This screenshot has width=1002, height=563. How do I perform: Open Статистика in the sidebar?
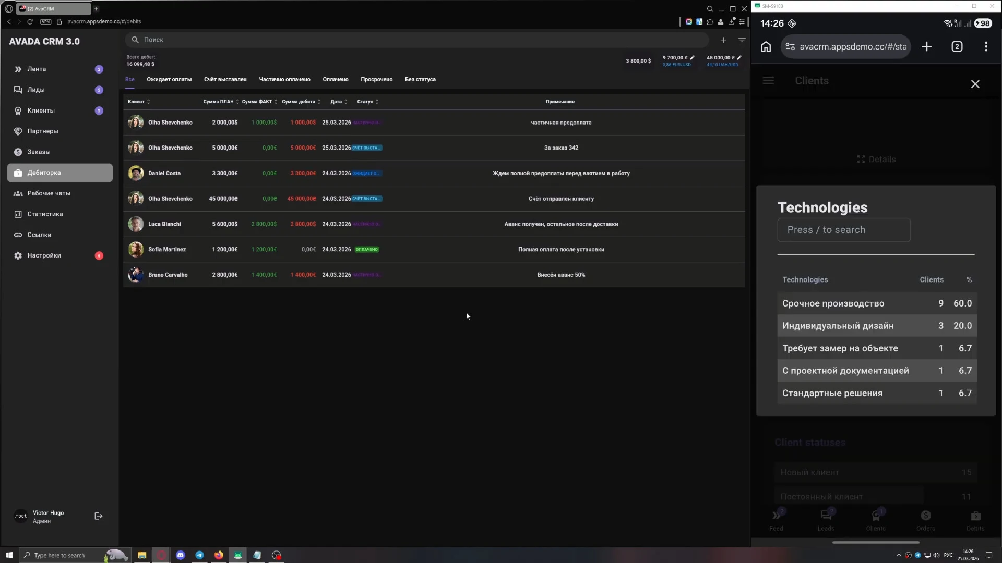click(45, 214)
